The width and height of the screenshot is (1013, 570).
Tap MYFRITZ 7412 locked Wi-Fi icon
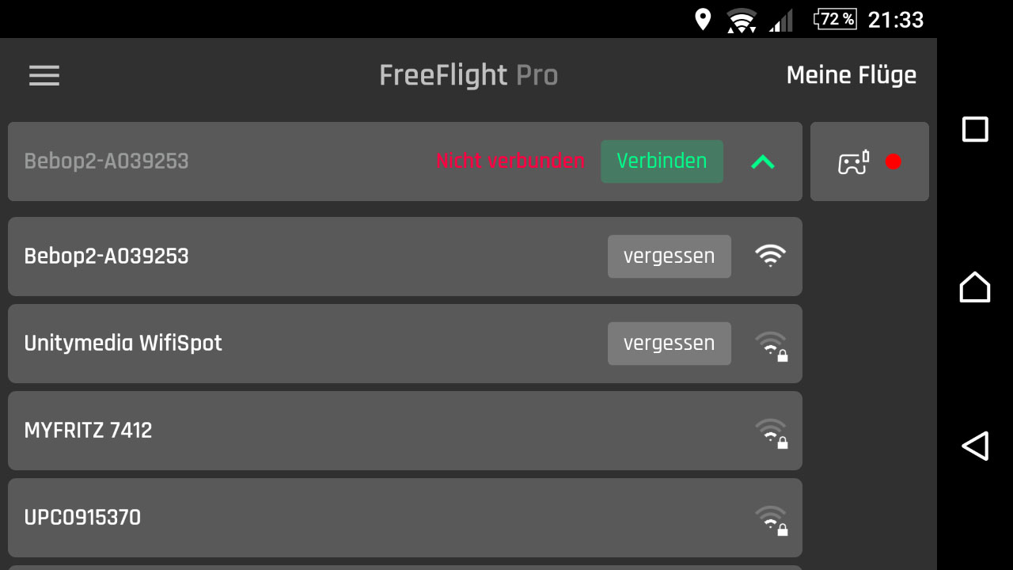pyautogui.click(x=771, y=431)
